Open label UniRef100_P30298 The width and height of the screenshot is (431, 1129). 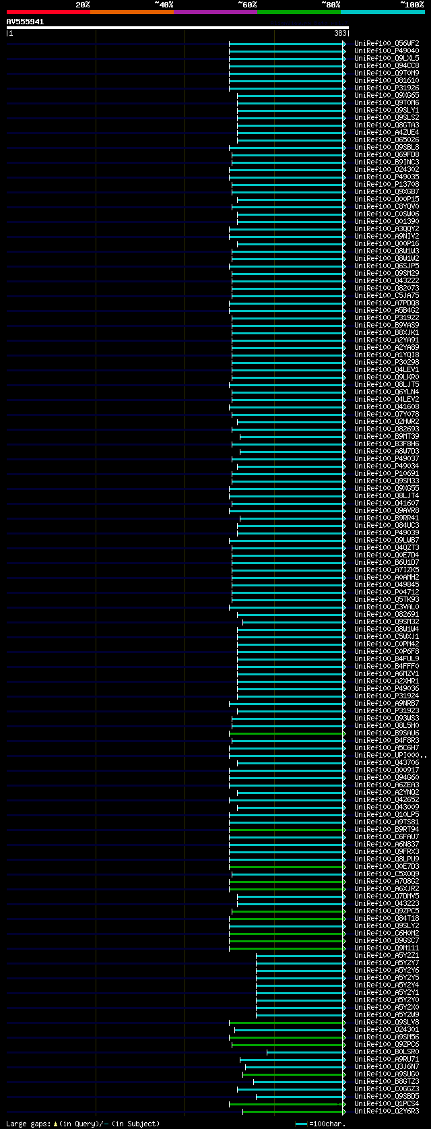click(x=387, y=362)
